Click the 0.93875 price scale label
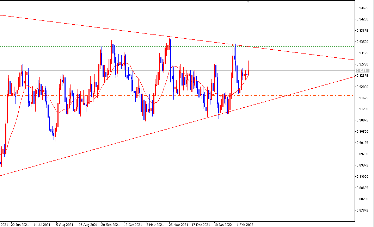 (362, 30)
